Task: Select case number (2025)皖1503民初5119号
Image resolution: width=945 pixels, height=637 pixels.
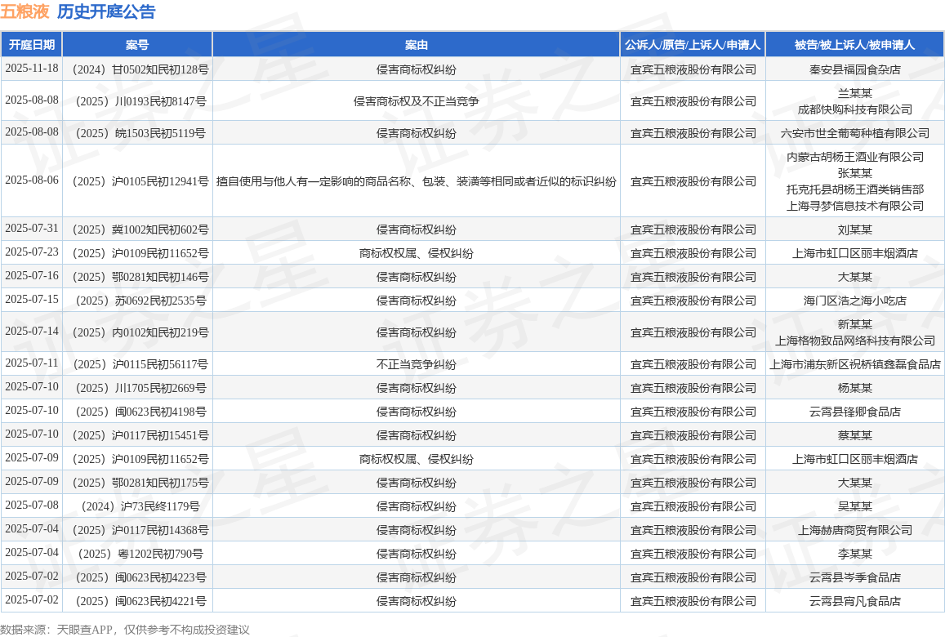Action: pyautogui.click(x=140, y=133)
